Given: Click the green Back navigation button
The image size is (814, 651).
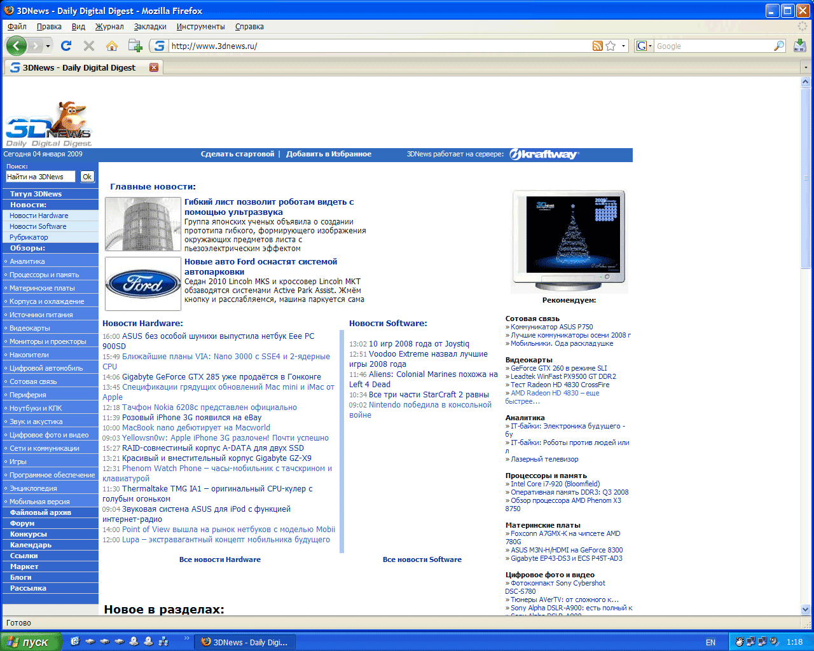Looking at the screenshot, I should tap(16, 46).
